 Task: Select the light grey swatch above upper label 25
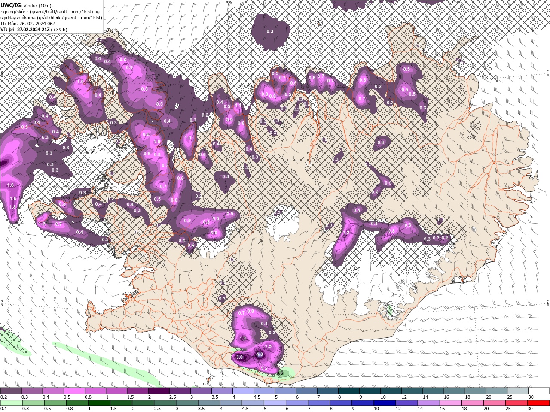tap(517, 391)
